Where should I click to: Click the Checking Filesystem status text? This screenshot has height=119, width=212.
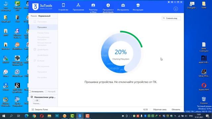click(x=121, y=59)
